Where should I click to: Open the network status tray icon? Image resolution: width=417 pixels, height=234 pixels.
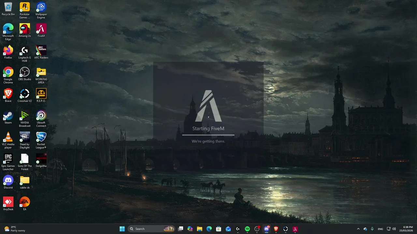pos(389,229)
